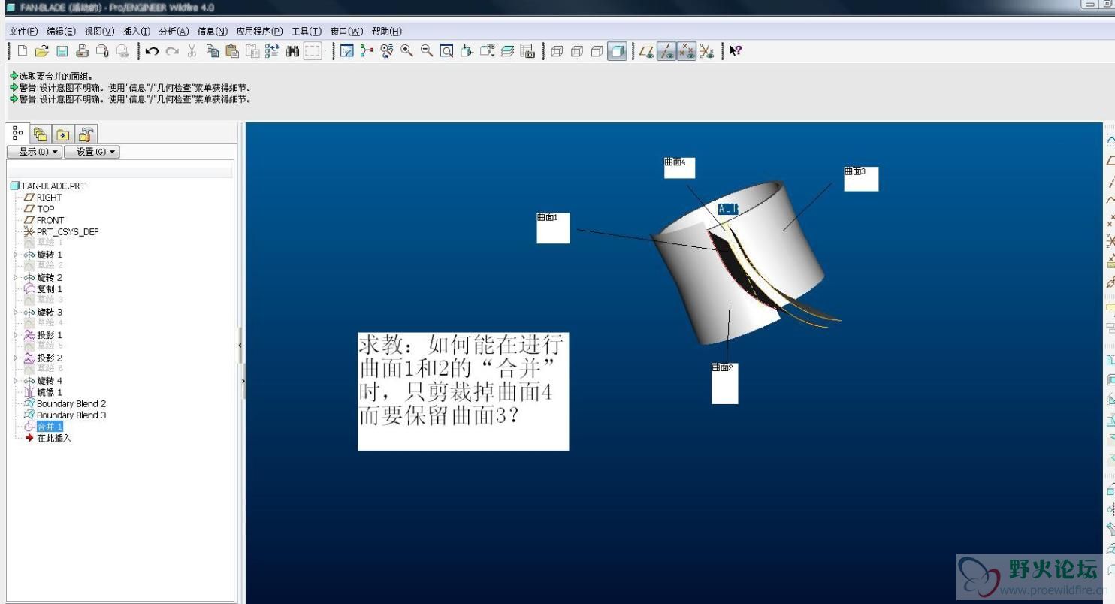Click the Redraw view icon
The image size is (1115, 604).
[347, 51]
